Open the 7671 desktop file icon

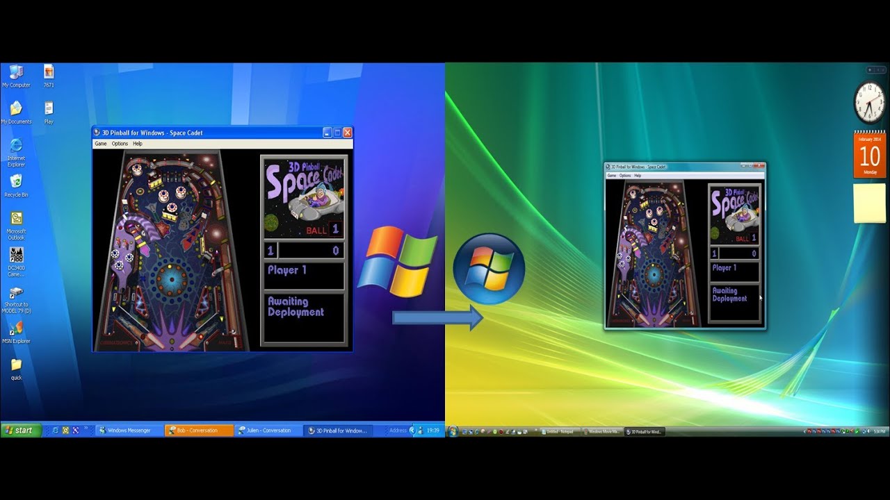[49, 76]
